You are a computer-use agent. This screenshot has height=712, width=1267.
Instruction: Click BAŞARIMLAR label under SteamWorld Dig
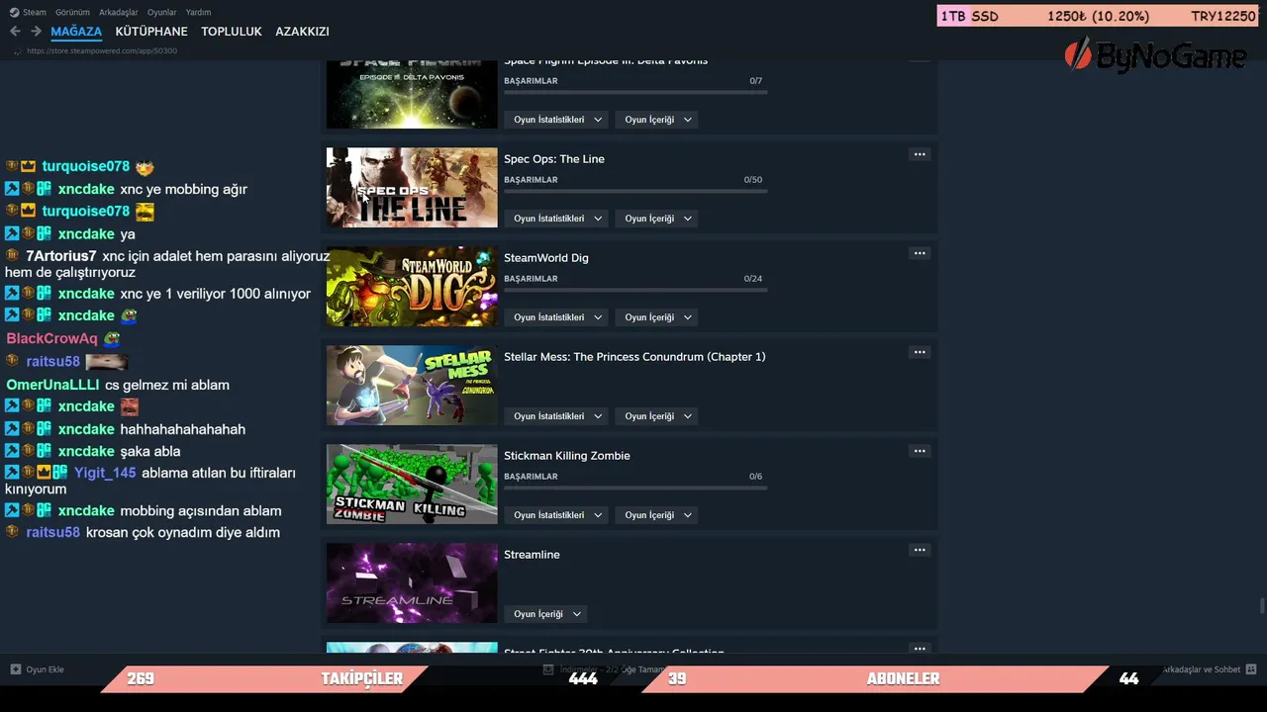click(x=531, y=279)
